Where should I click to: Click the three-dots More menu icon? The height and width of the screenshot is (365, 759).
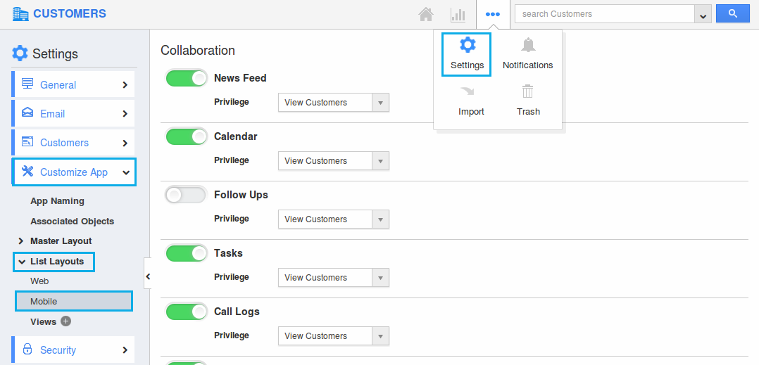pos(492,14)
